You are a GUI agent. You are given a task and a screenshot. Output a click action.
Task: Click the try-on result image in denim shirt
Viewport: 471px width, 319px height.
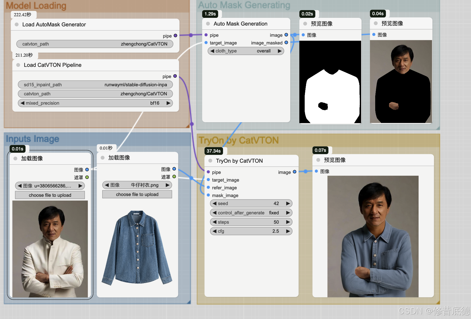click(x=373, y=236)
